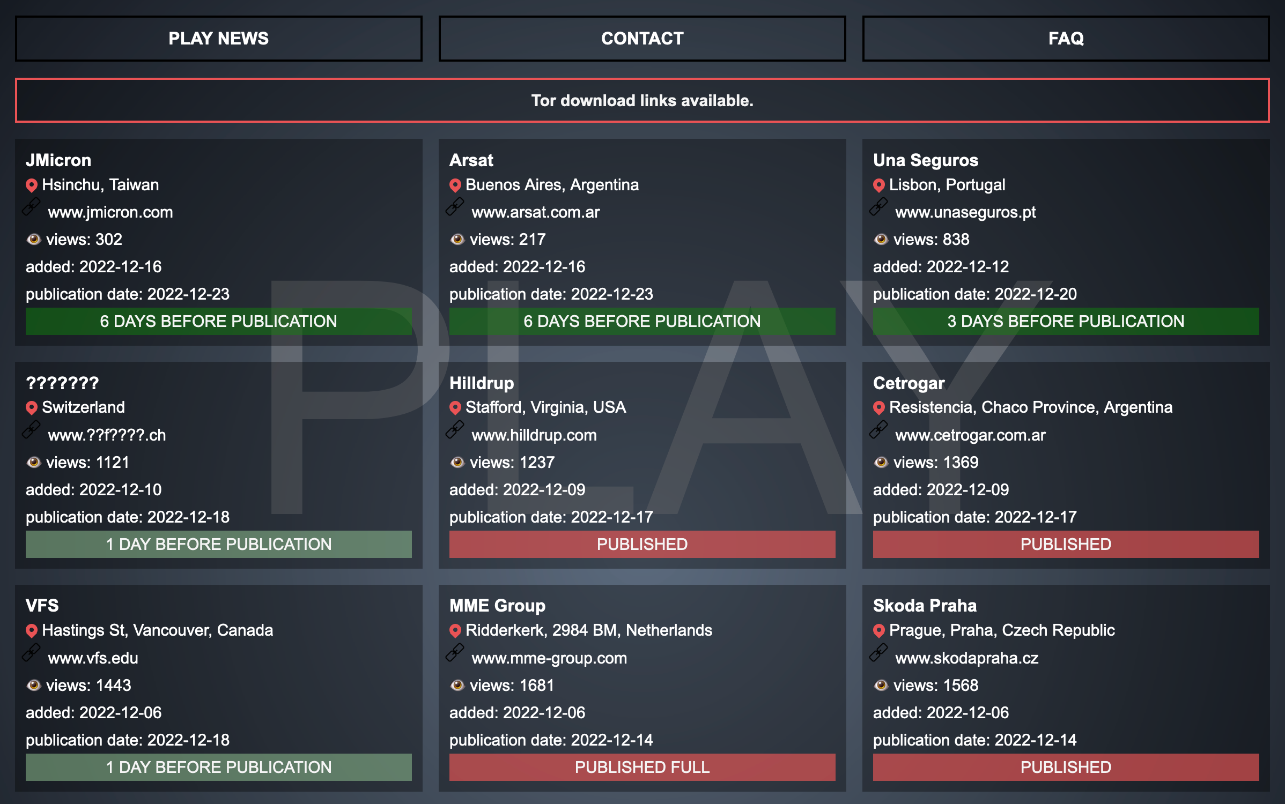Click the eye icon next to views: 1369
Viewport: 1285px width, 804px height.
tap(881, 462)
